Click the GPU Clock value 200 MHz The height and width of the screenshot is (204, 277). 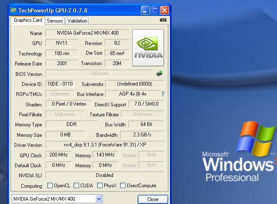59,155
